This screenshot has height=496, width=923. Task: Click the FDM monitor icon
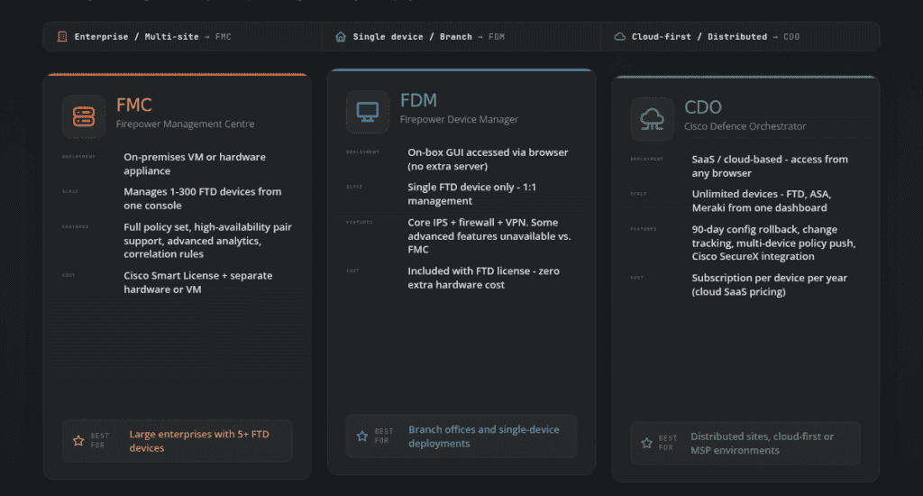[x=368, y=112]
